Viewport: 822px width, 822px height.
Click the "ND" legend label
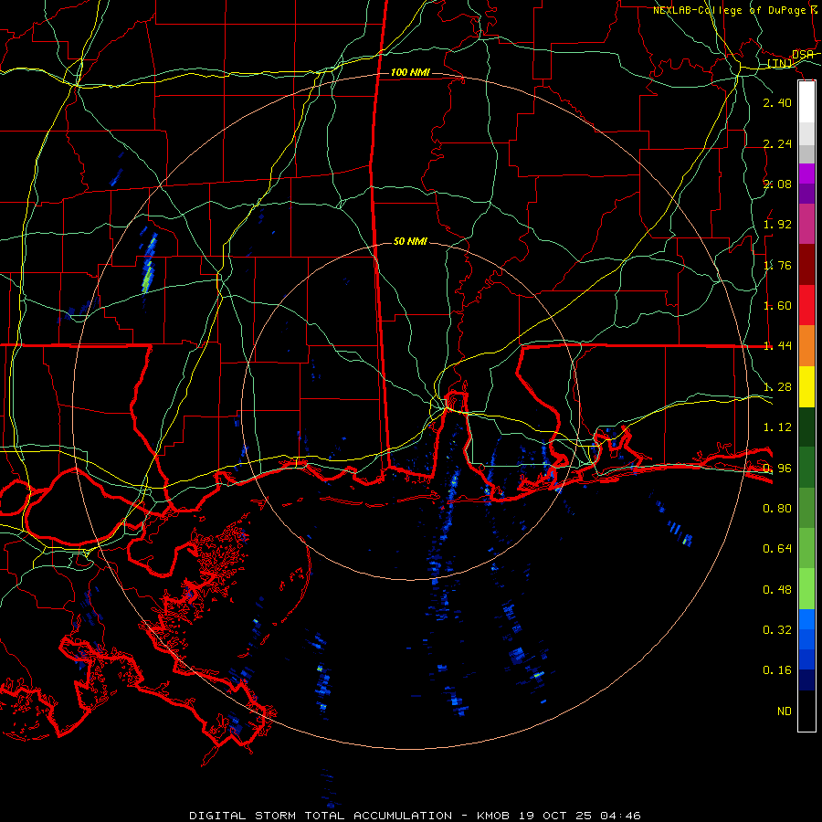point(785,711)
